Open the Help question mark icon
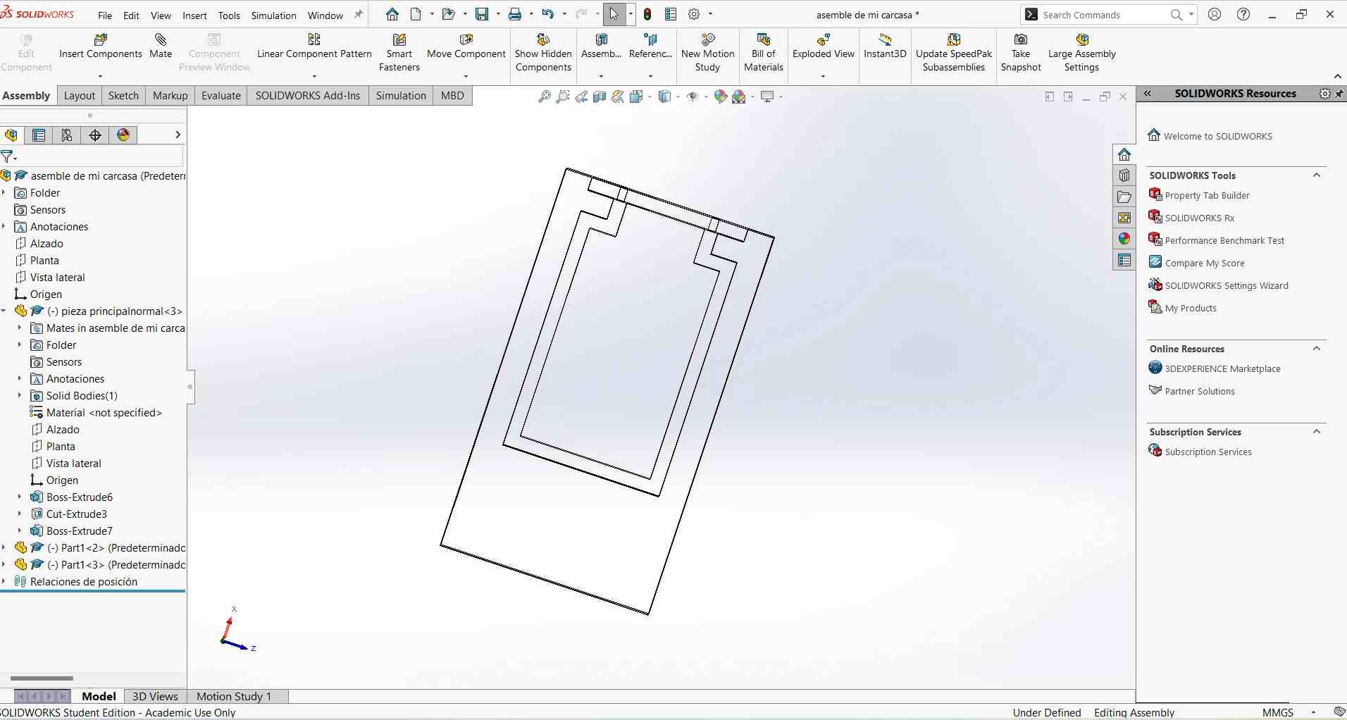Viewport: 1347px width, 720px height. click(1244, 14)
